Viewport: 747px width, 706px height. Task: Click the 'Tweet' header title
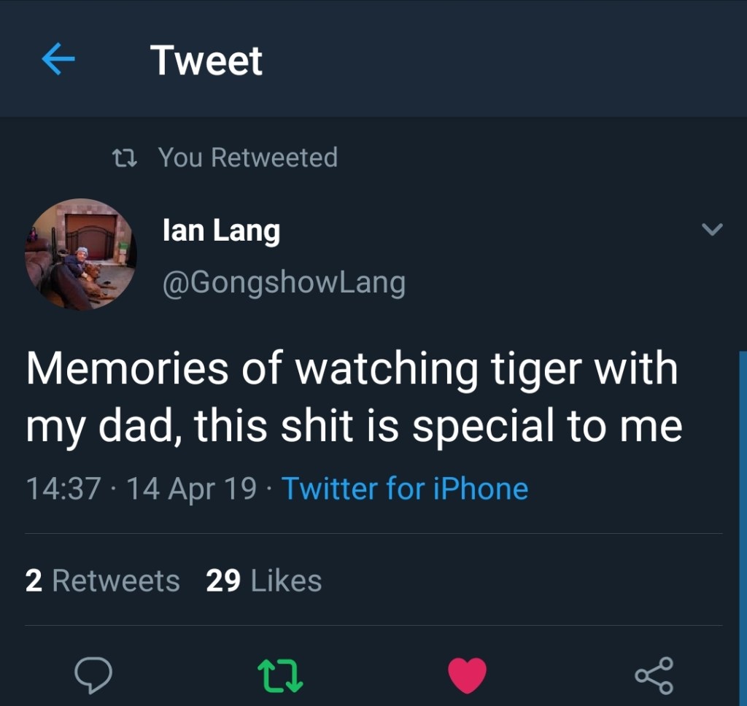pyautogui.click(x=206, y=60)
